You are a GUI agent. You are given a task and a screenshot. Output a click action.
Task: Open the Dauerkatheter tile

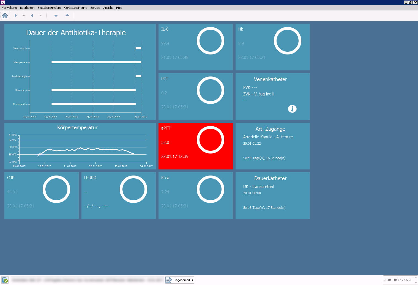coord(272,195)
